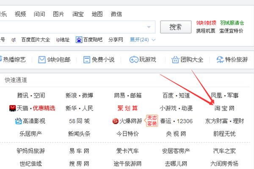This screenshot has height=169, width=254.
Task: Open the 携程机票 link
Action: 206,31
